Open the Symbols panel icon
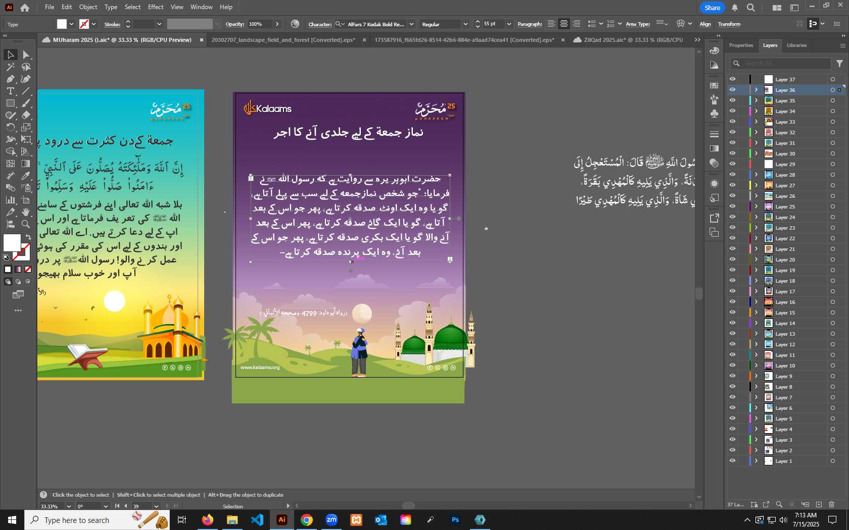849x530 pixels. click(714, 114)
